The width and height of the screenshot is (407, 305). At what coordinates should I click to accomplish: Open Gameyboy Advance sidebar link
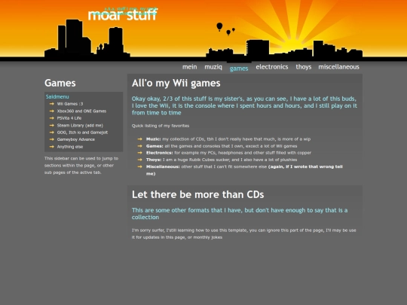click(x=76, y=139)
